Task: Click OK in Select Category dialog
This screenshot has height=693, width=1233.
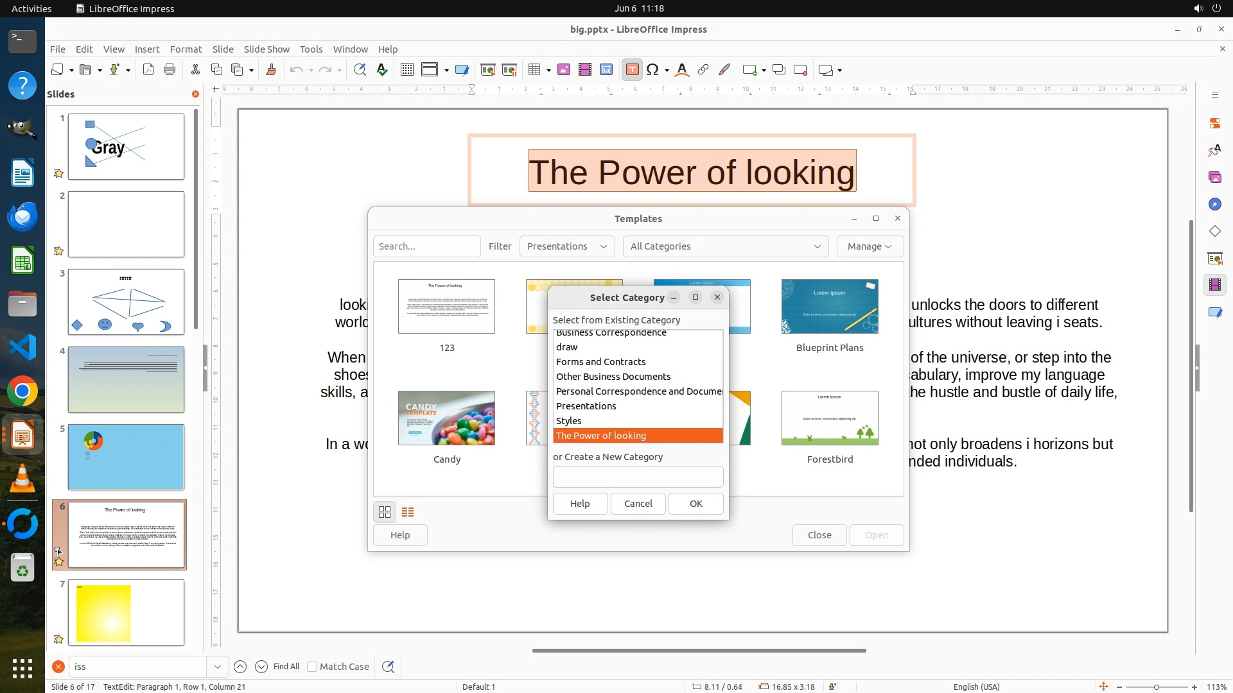Action: 695,504
